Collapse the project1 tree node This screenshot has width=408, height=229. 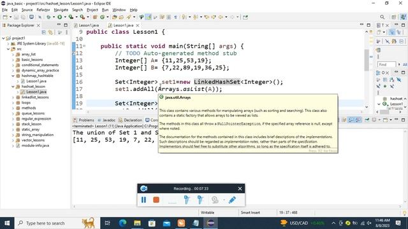(x=3, y=38)
